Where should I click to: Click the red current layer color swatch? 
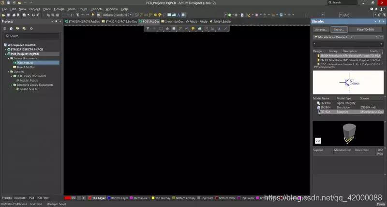click(x=68, y=198)
